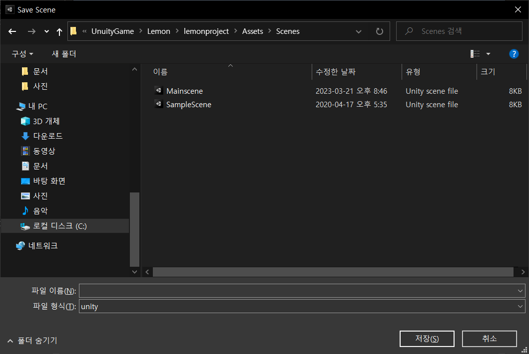Image resolution: width=529 pixels, height=354 pixels.
Task: Open the 다운로드 folder
Action: click(47, 136)
